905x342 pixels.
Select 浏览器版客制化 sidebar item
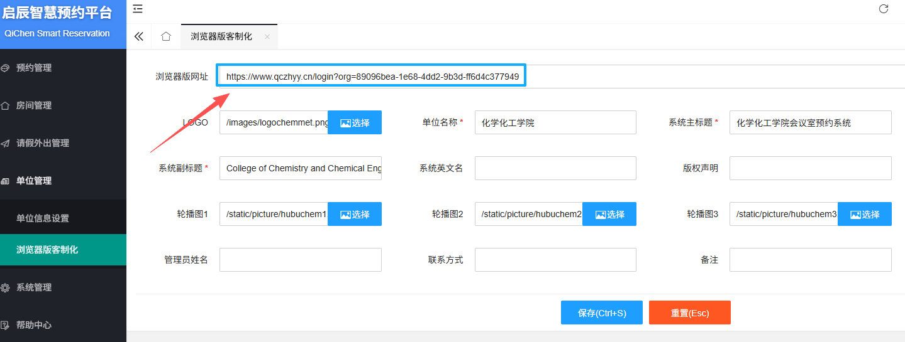pyautogui.click(x=47, y=250)
